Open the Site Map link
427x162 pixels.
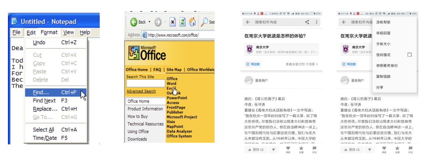click(174, 70)
